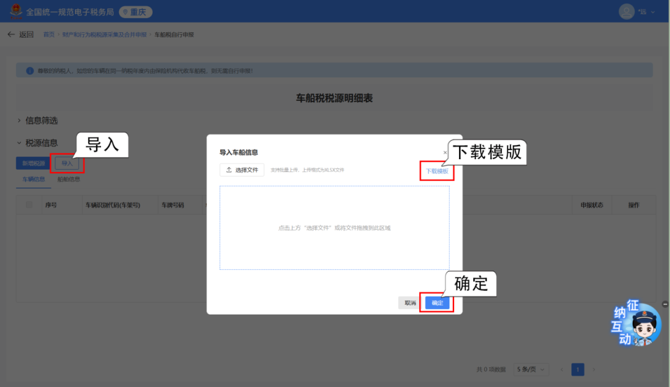Image resolution: width=670 pixels, height=387 pixels.
Task: Click the tax bureau emblem logo
Action: pyautogui.click(x=15, y=12)
